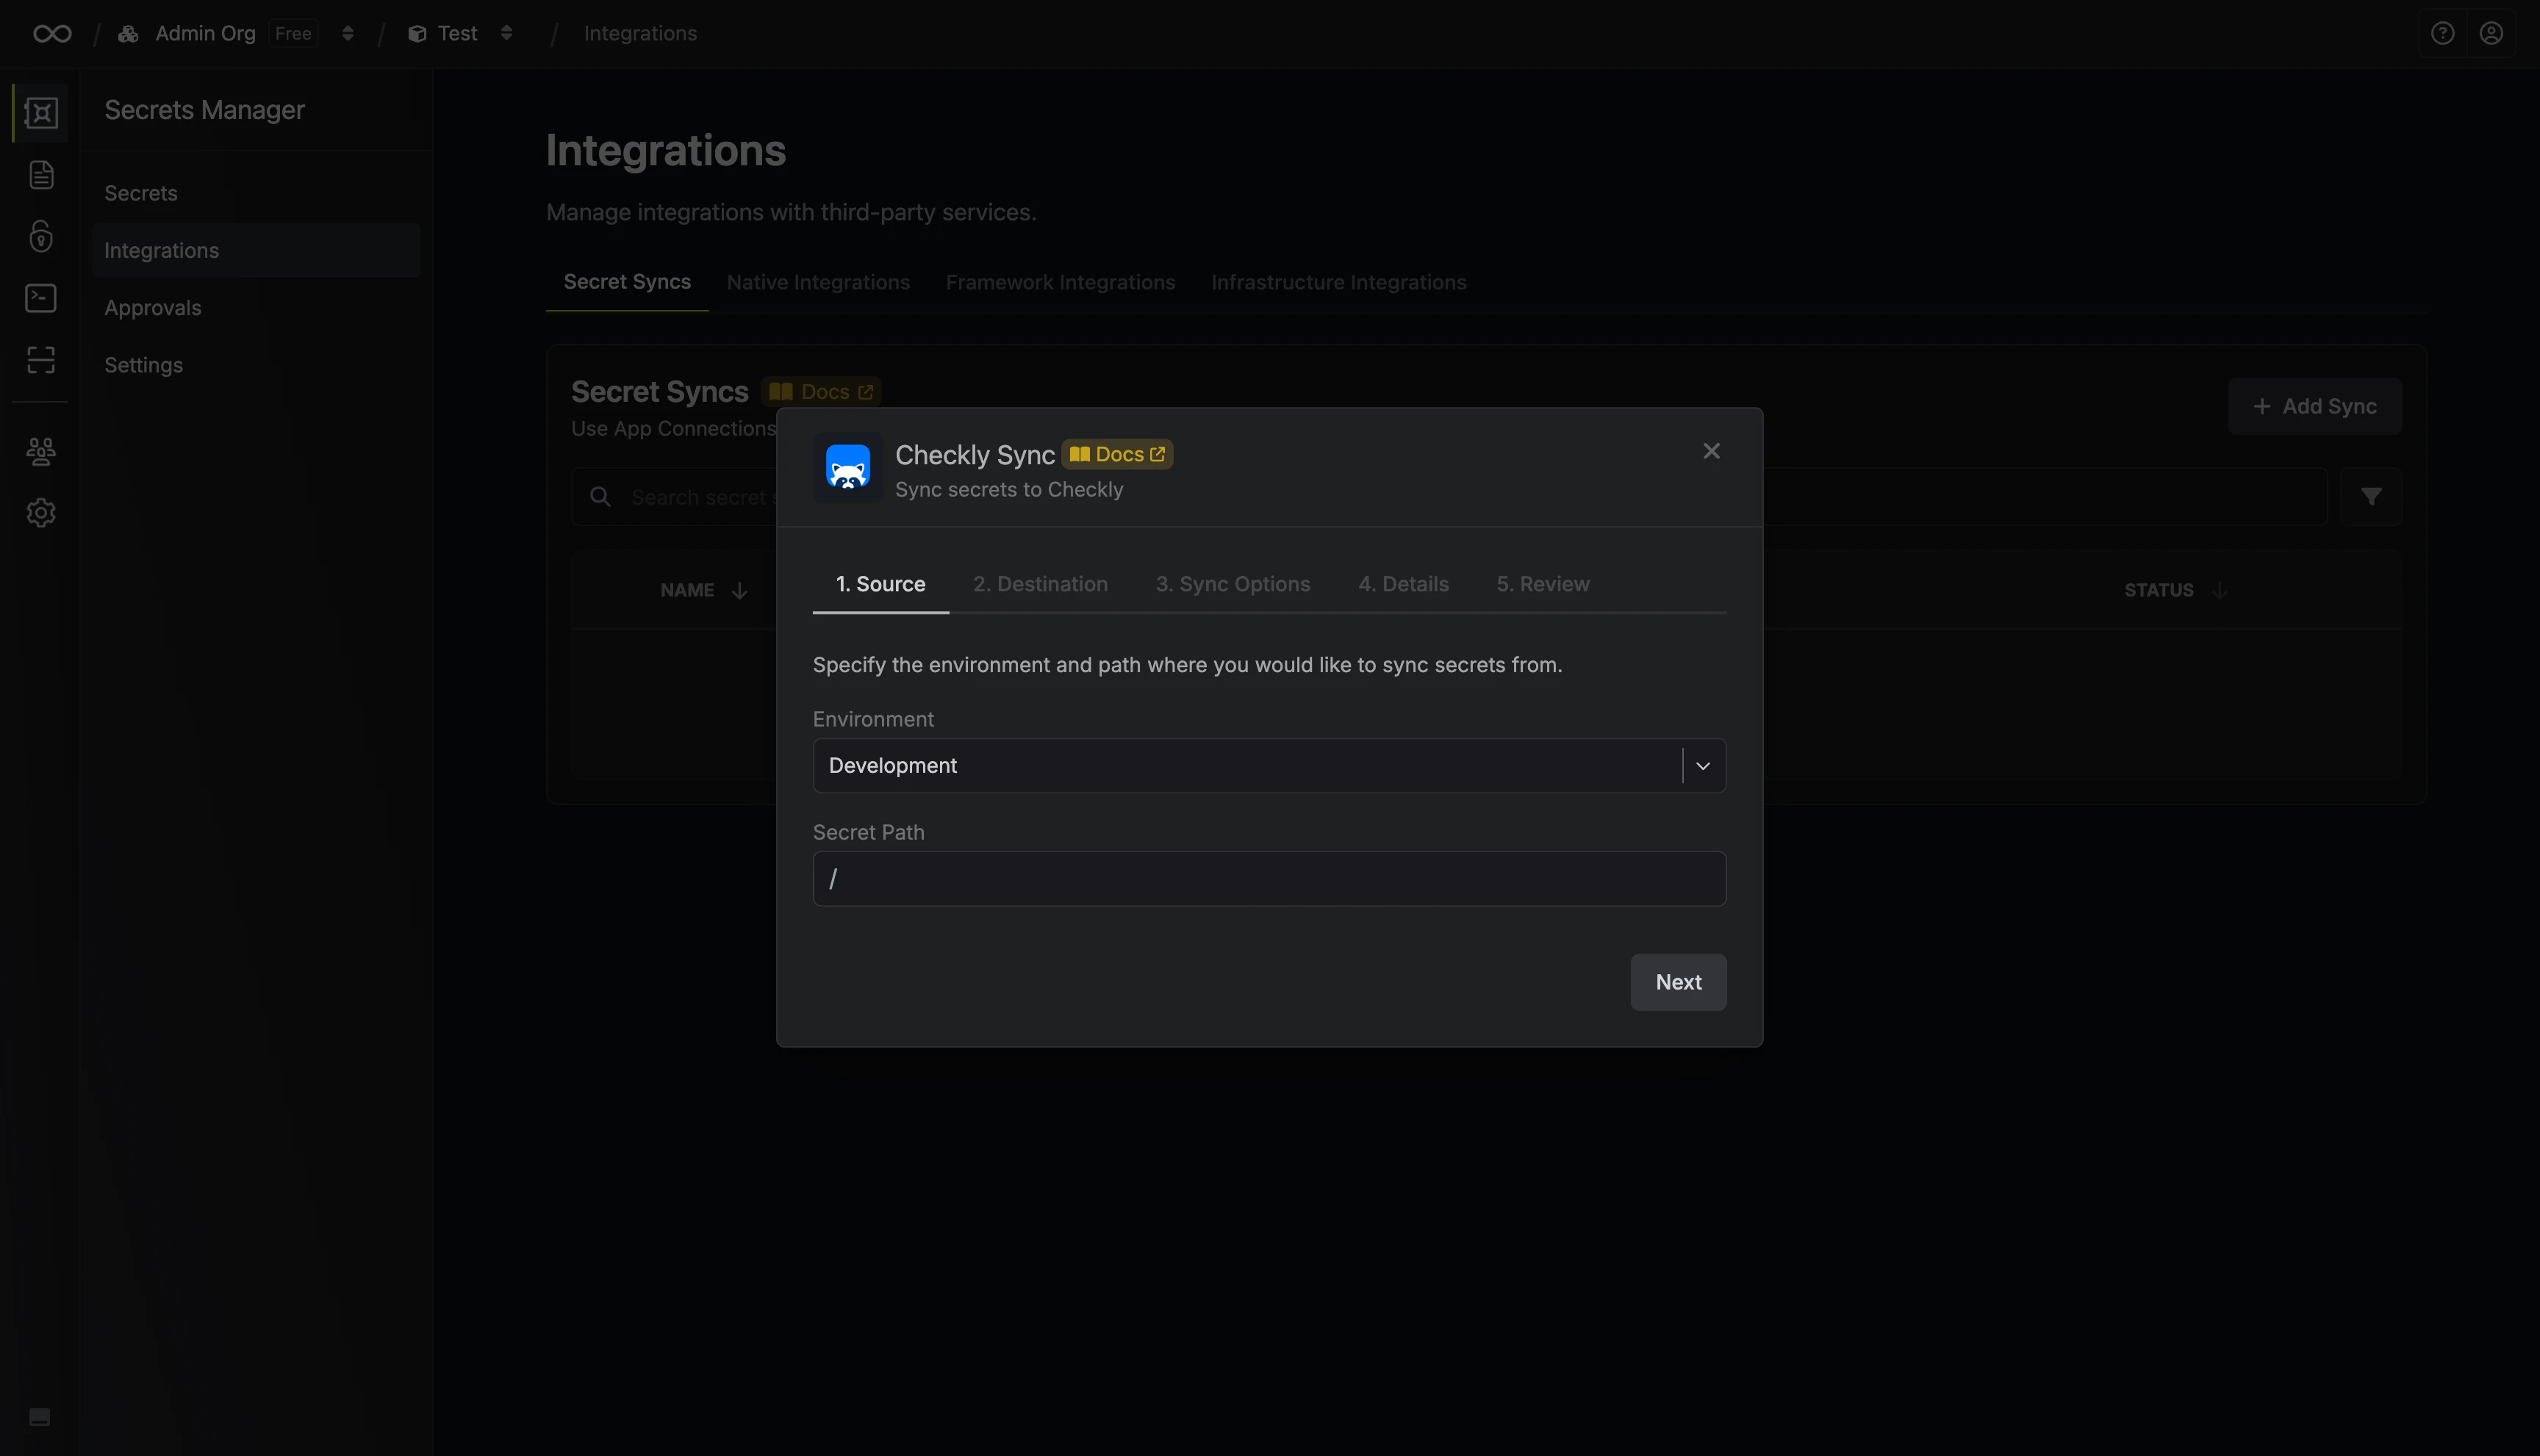Open Secrets Manager sidebar icon

pos(41,113)
